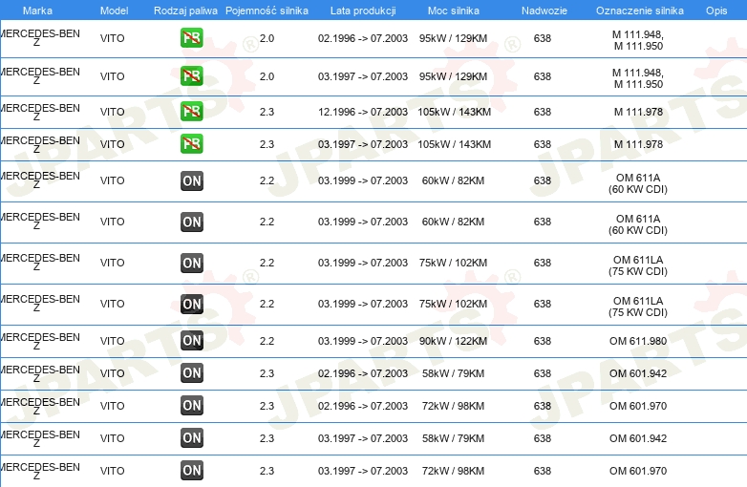
Task: Select 'VITO' in the OM 611.980 row
Action: point(112,341)
